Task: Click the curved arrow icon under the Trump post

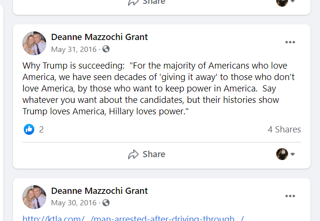Action: (133, 154)
